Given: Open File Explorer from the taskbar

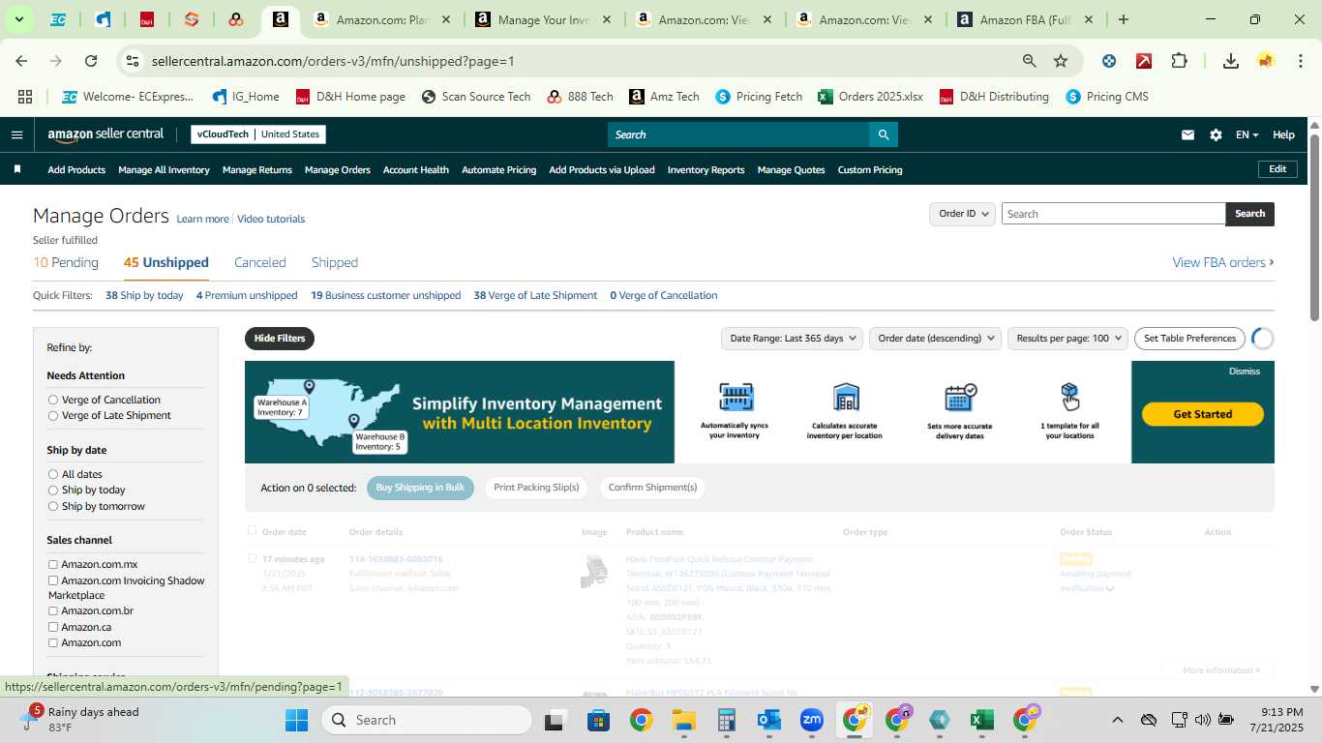Looking at the screenshot, I should (684, 720).
